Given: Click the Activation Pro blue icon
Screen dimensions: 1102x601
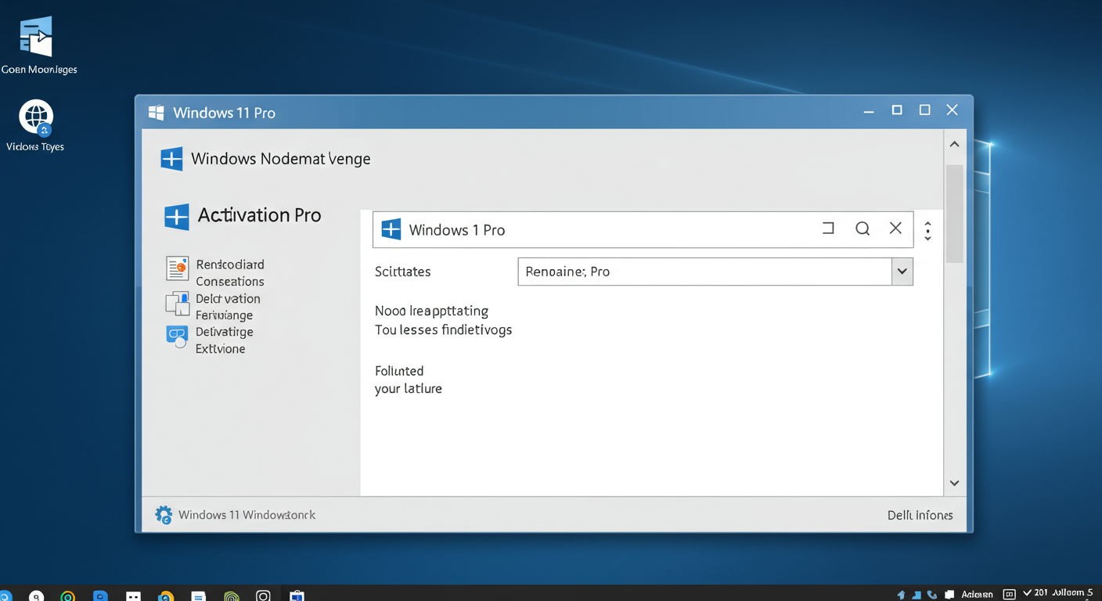Looking at the screenshot, I should (177, 217).
